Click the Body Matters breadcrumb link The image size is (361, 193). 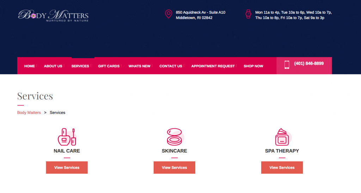[29, 113]
